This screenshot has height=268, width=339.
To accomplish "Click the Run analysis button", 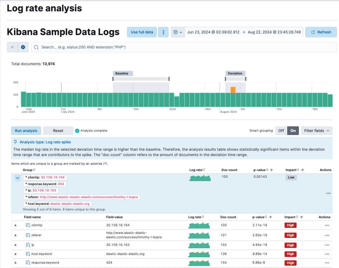I will point(26,131).
